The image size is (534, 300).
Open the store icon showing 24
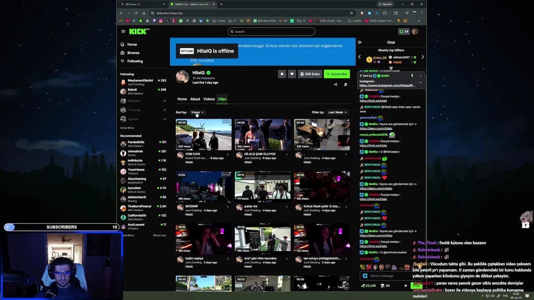click(385, 286)
